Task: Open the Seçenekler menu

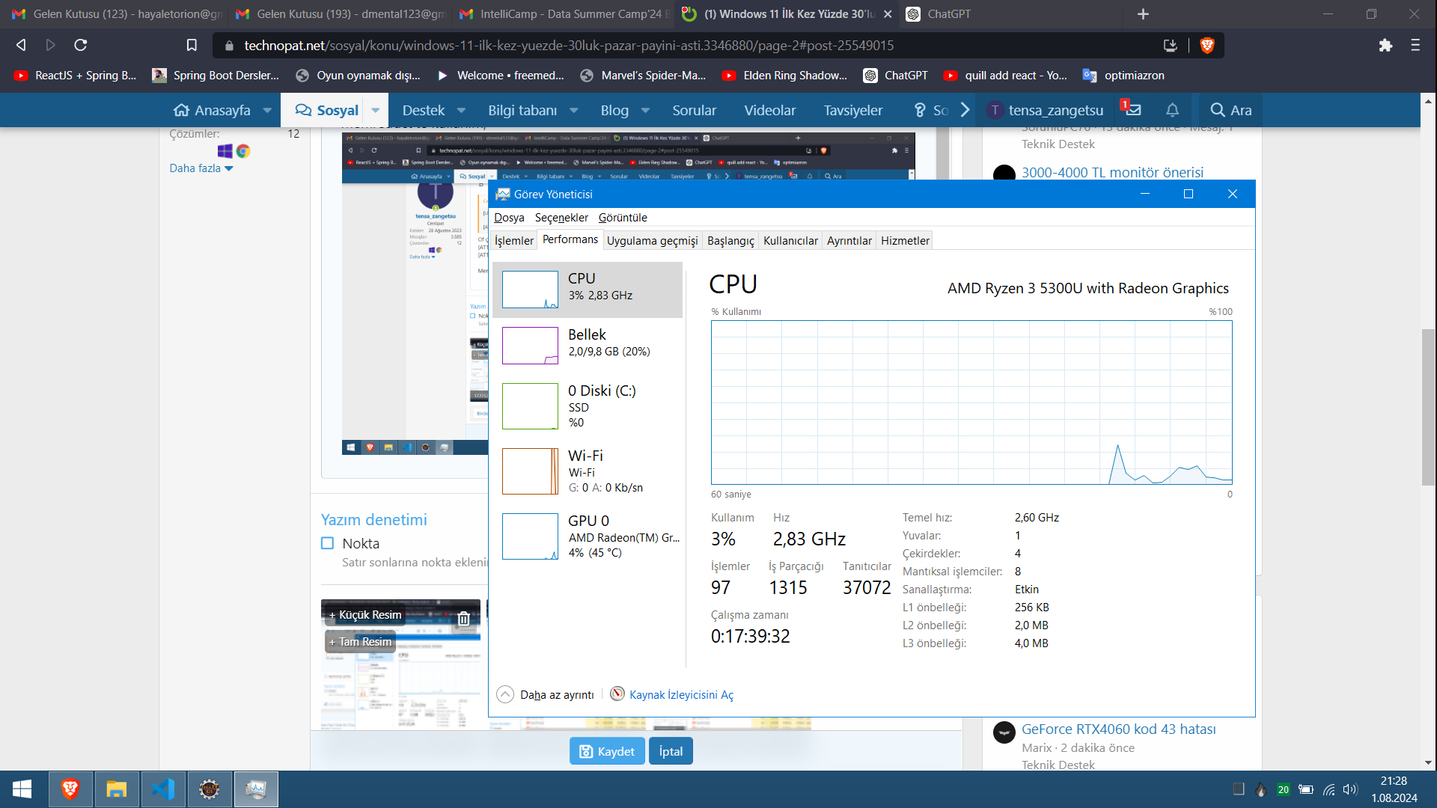Action: tap(561, 218)
